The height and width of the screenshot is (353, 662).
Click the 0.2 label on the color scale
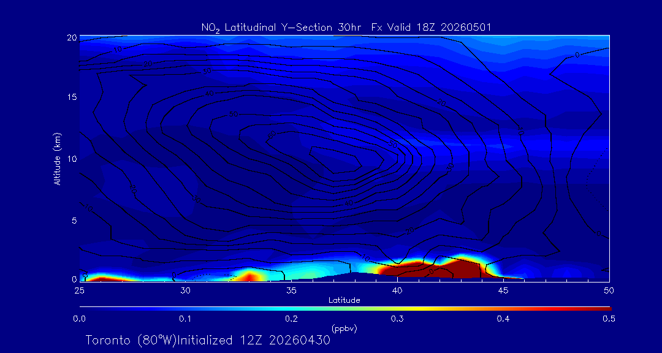(x=291, y=319)
